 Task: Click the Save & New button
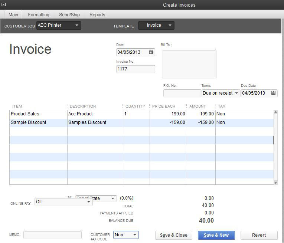click(216, 235)
